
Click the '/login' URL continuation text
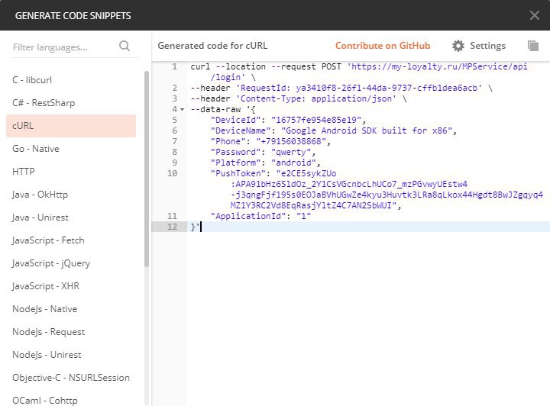pyautogui.click(x=228, y=77)
